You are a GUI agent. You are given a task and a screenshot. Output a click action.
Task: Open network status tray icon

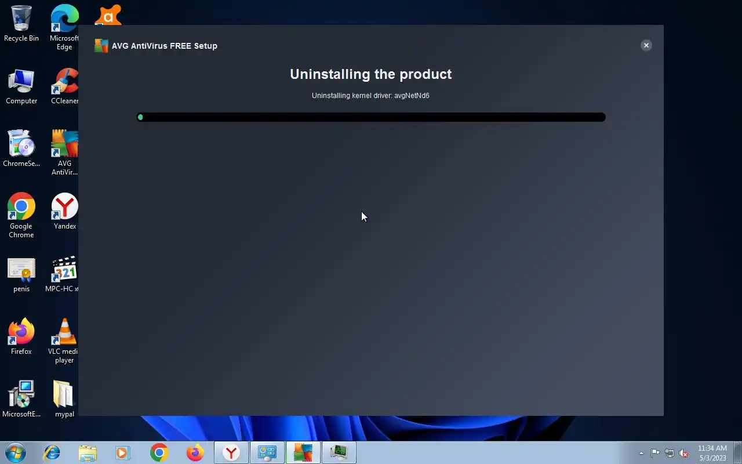(670, 453)
